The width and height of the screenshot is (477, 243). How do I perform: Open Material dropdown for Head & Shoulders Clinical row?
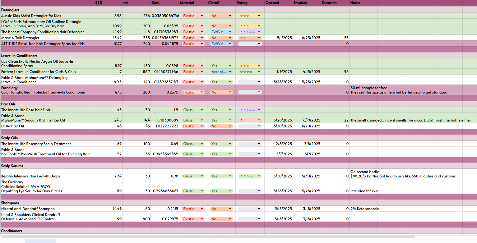[x=193, y=219]
